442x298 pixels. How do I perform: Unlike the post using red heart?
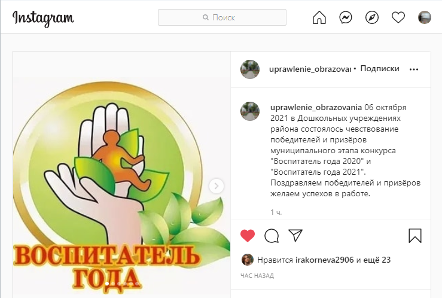pos(248,236)
